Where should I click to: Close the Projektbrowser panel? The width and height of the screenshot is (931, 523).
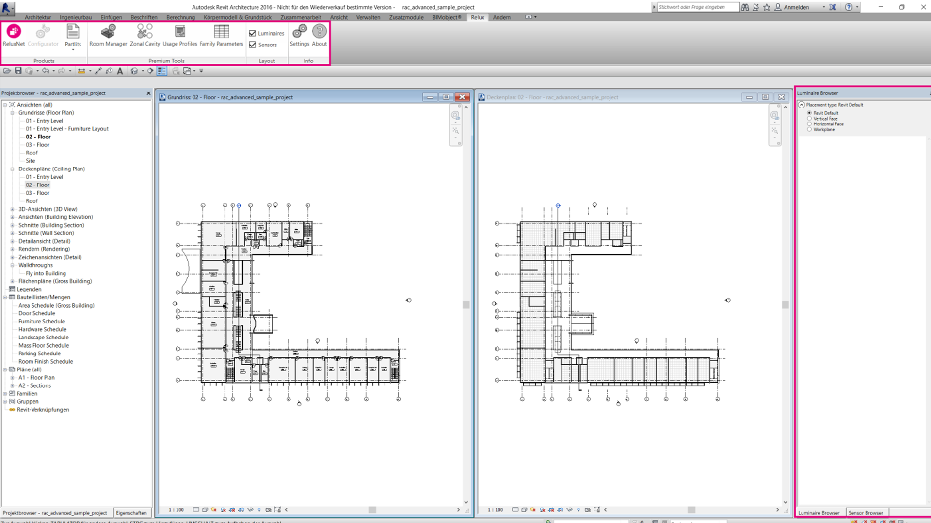click(x=148, y=93)
